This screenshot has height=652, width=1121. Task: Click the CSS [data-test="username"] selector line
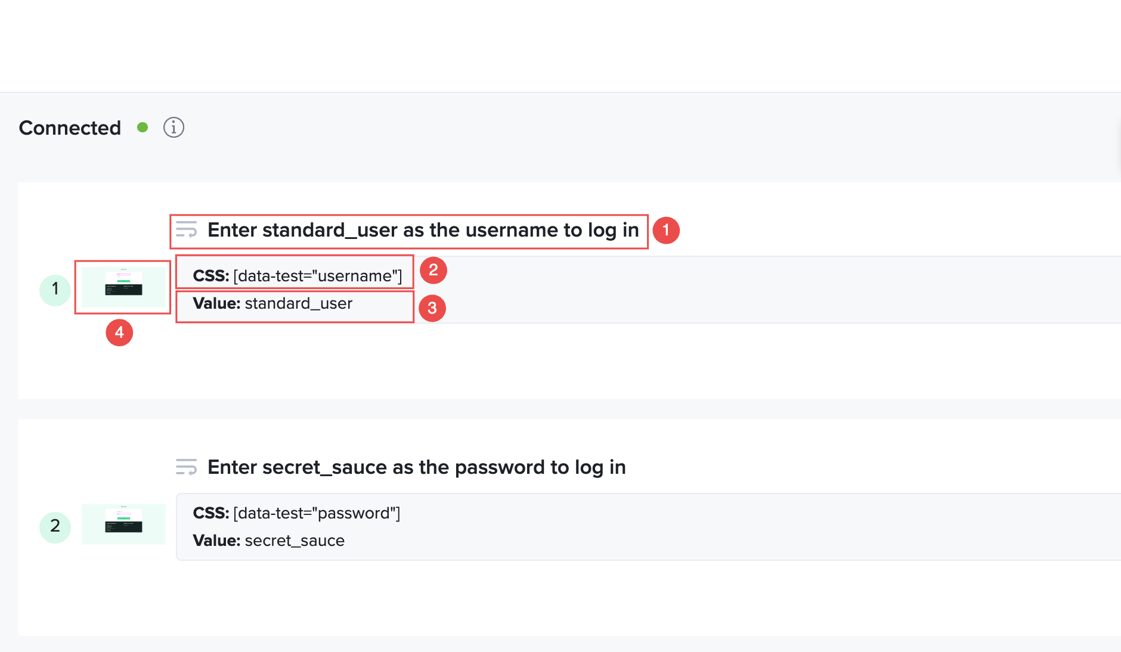click(x=298, y=276)
